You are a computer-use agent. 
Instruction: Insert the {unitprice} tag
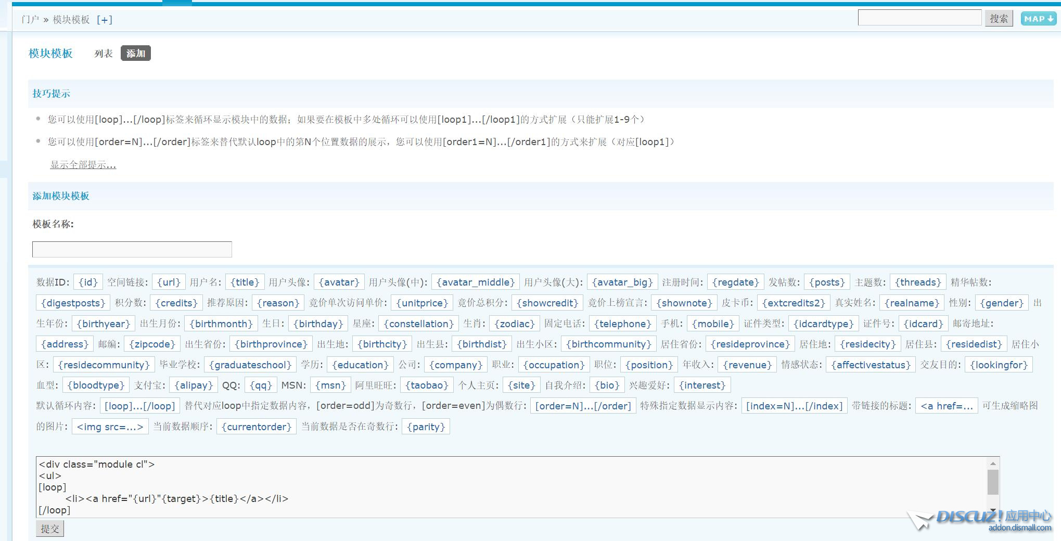422,303
